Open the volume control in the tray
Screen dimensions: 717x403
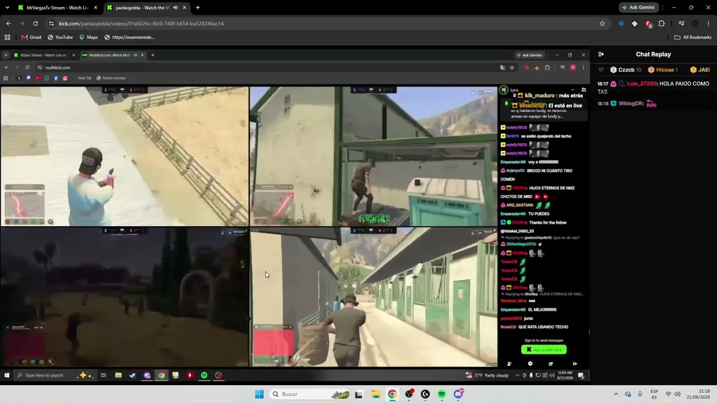[x=678, y=394]
